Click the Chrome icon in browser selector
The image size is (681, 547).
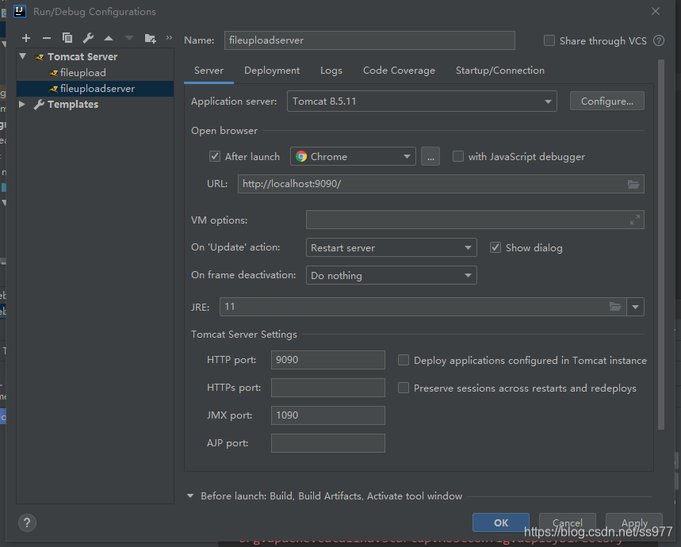tap(301, 156)
